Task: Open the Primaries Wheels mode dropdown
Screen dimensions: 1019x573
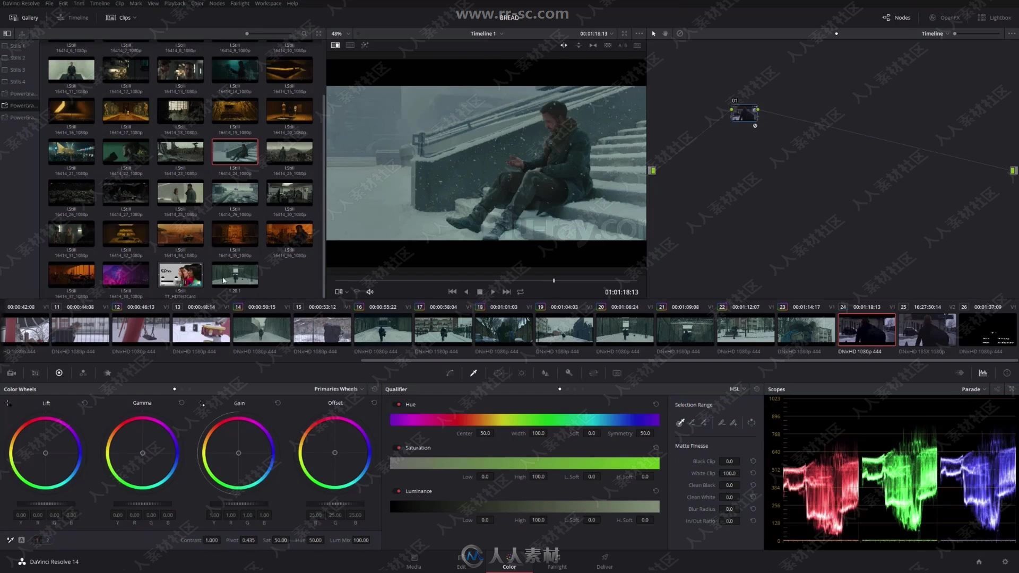Action: coord(339,389)
